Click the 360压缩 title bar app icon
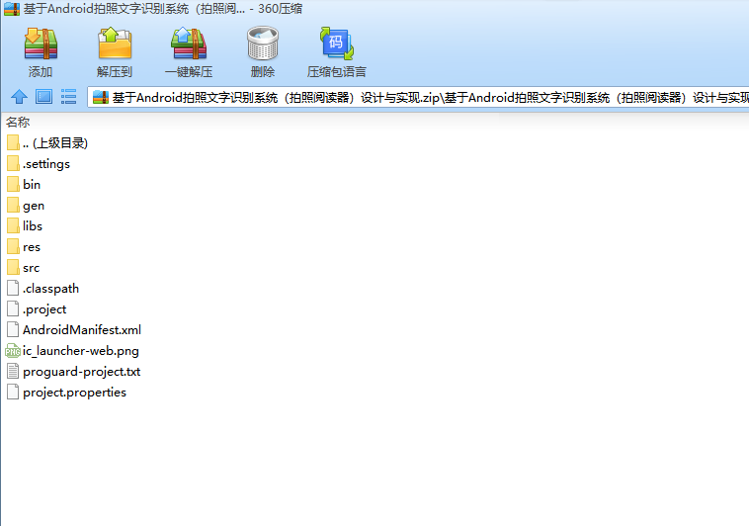Image resolution: width=749 pixels, height=526 pixels. click(x=12, y=9)
